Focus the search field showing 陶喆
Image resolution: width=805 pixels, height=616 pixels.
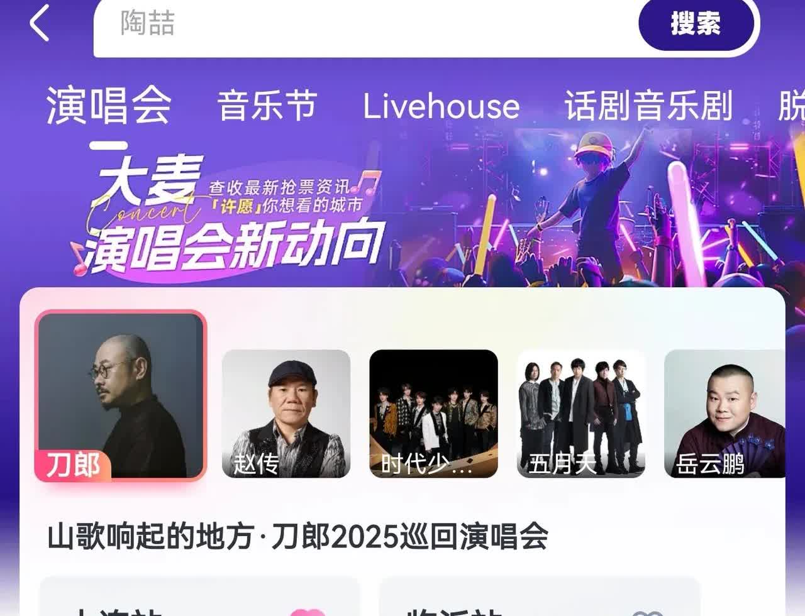coord(365,25)
